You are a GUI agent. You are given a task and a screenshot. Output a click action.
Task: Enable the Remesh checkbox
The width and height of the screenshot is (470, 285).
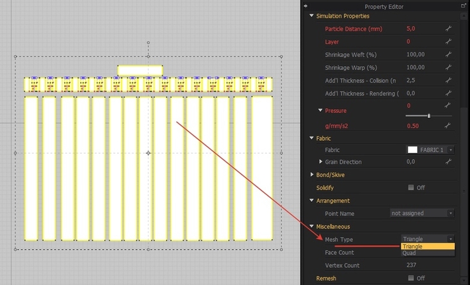tap(411, 278)
